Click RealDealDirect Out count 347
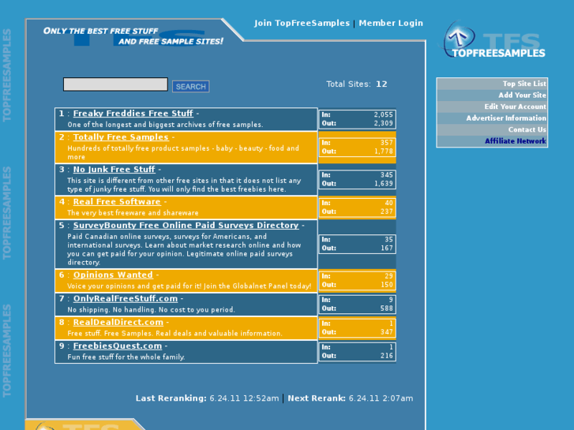The image size is (574, 430). coord(386,332)
